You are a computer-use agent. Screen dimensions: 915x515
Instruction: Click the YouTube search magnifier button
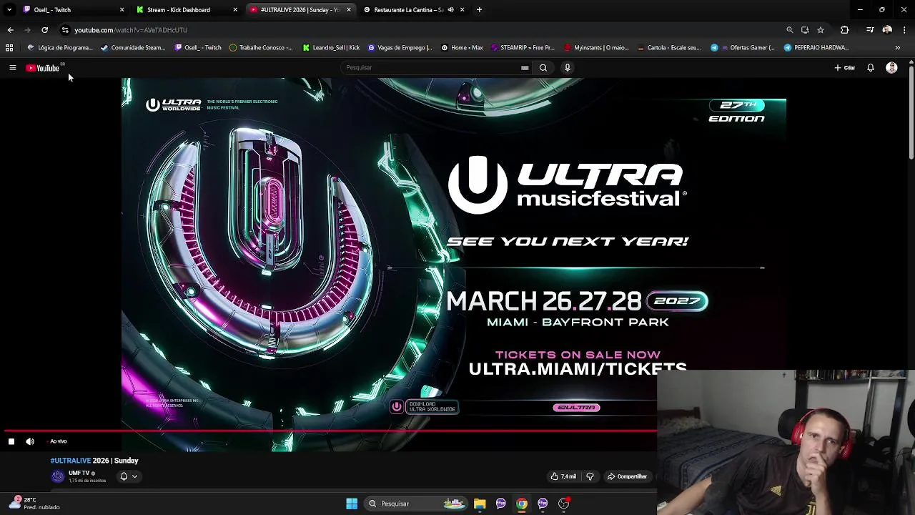(x=543, y=68)
